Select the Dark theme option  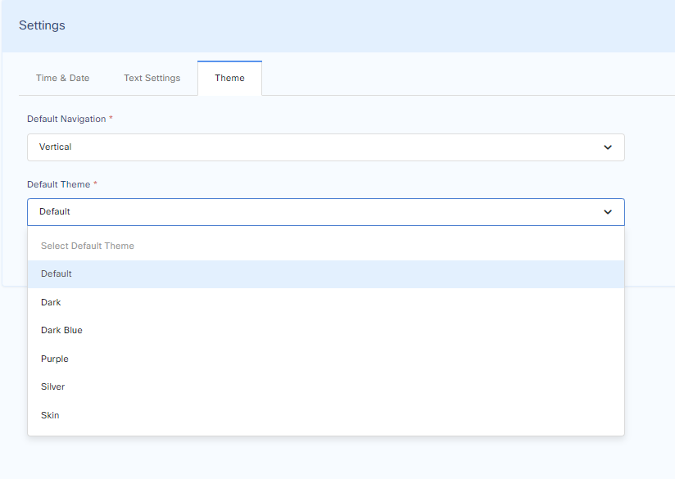click(x=51, y=302)
